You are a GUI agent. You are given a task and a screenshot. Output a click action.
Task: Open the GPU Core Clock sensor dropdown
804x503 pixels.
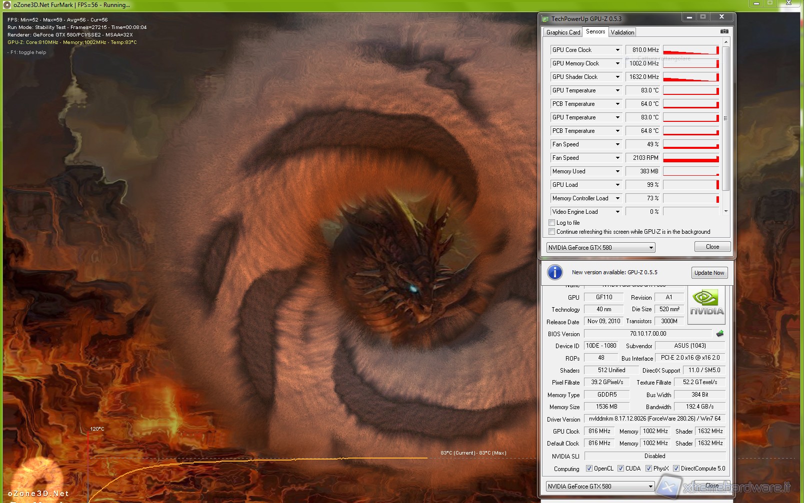pyautogui.click(x=617, y=50)
